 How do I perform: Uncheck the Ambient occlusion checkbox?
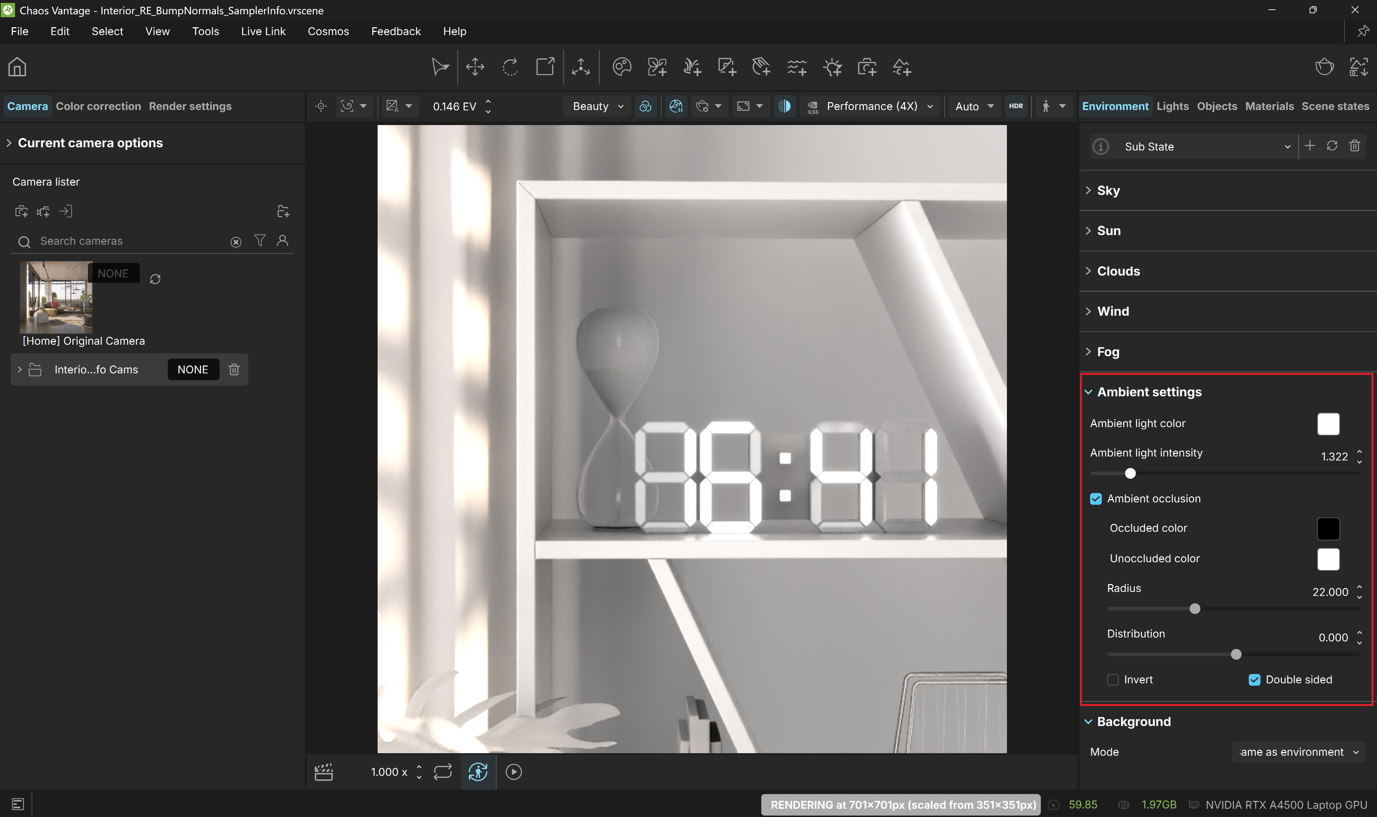1096,499
